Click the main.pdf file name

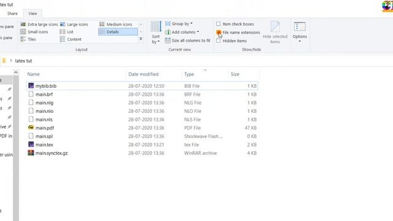(x=45, y=128)
